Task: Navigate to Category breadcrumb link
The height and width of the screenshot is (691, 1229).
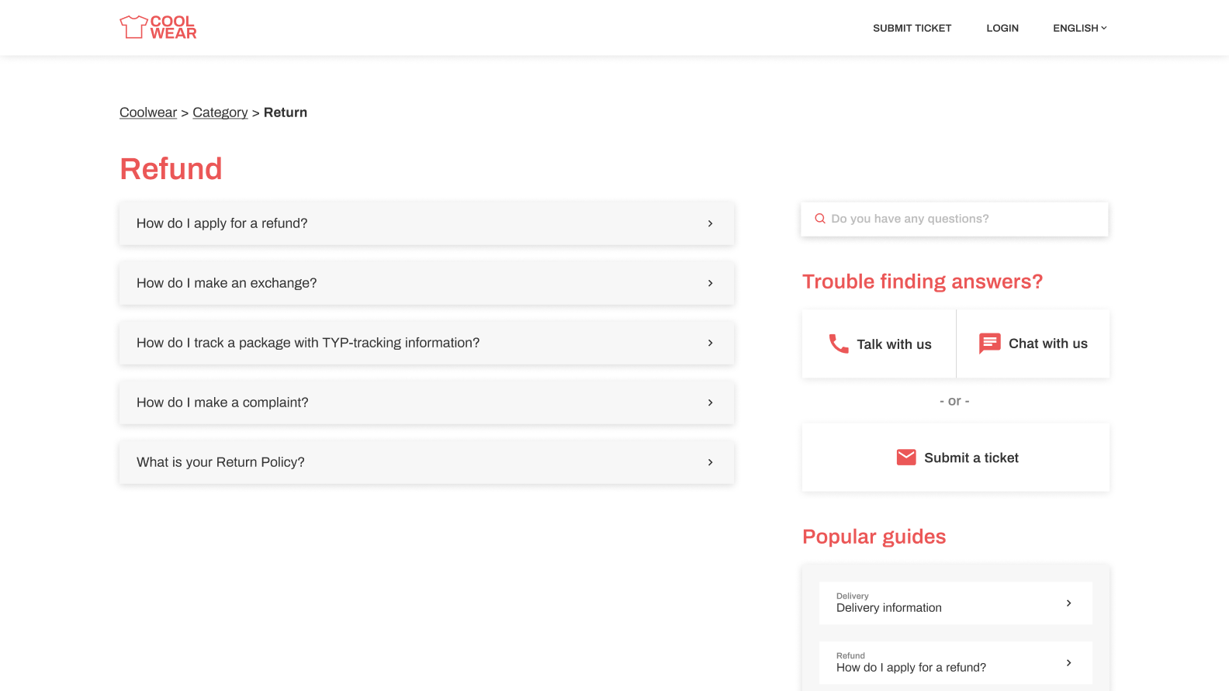Action: coord(220,112)
